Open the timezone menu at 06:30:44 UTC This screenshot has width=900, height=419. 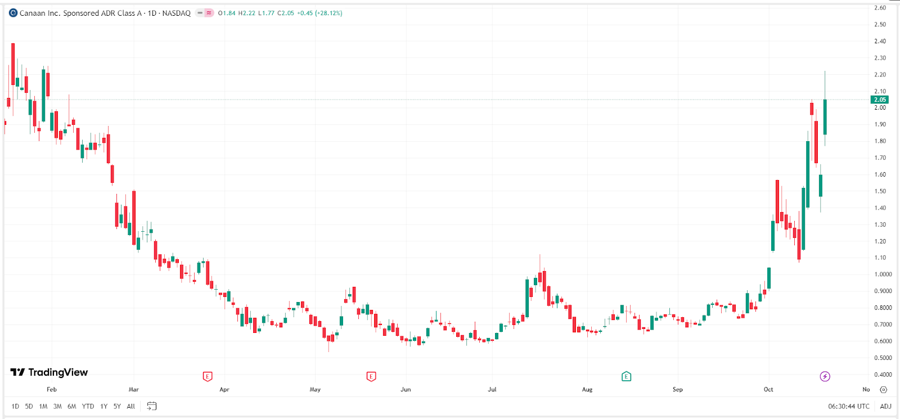848,406
